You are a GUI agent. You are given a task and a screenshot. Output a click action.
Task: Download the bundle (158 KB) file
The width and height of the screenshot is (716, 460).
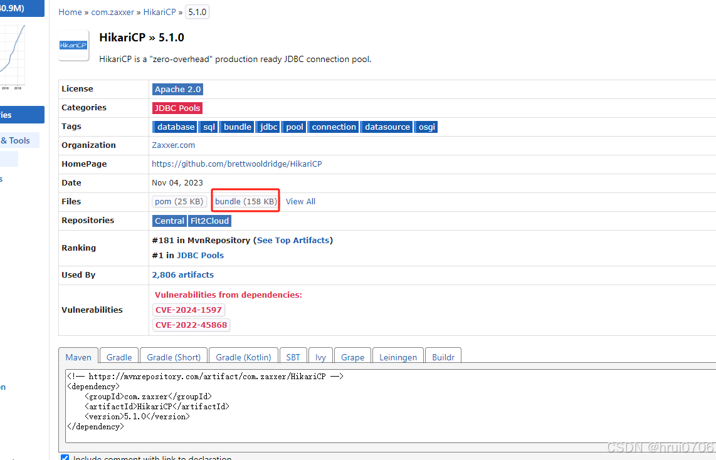click(x=246, y=201)
